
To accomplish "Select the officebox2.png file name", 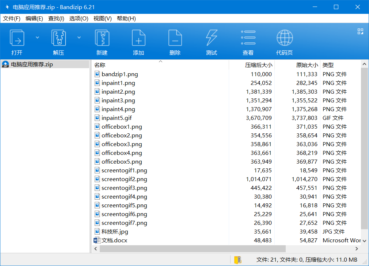I will point(122,136).
